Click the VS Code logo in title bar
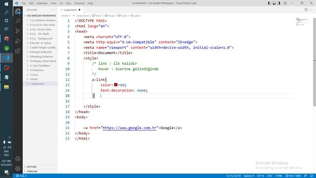Viewport: 316px width, 178px height. coord(16,3)
